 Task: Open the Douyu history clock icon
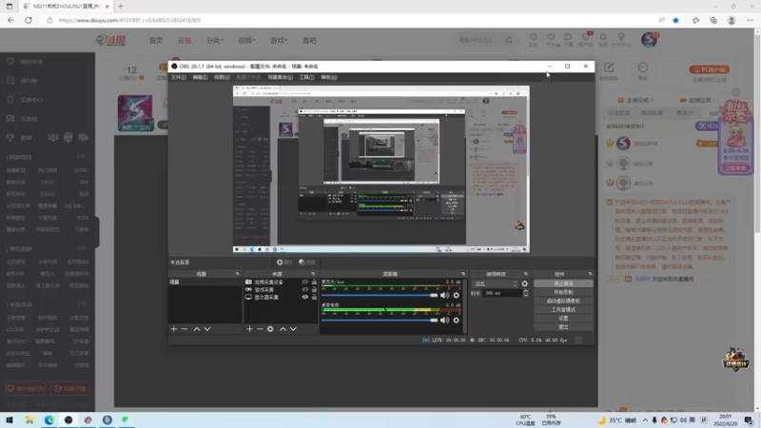coord(533,40)
